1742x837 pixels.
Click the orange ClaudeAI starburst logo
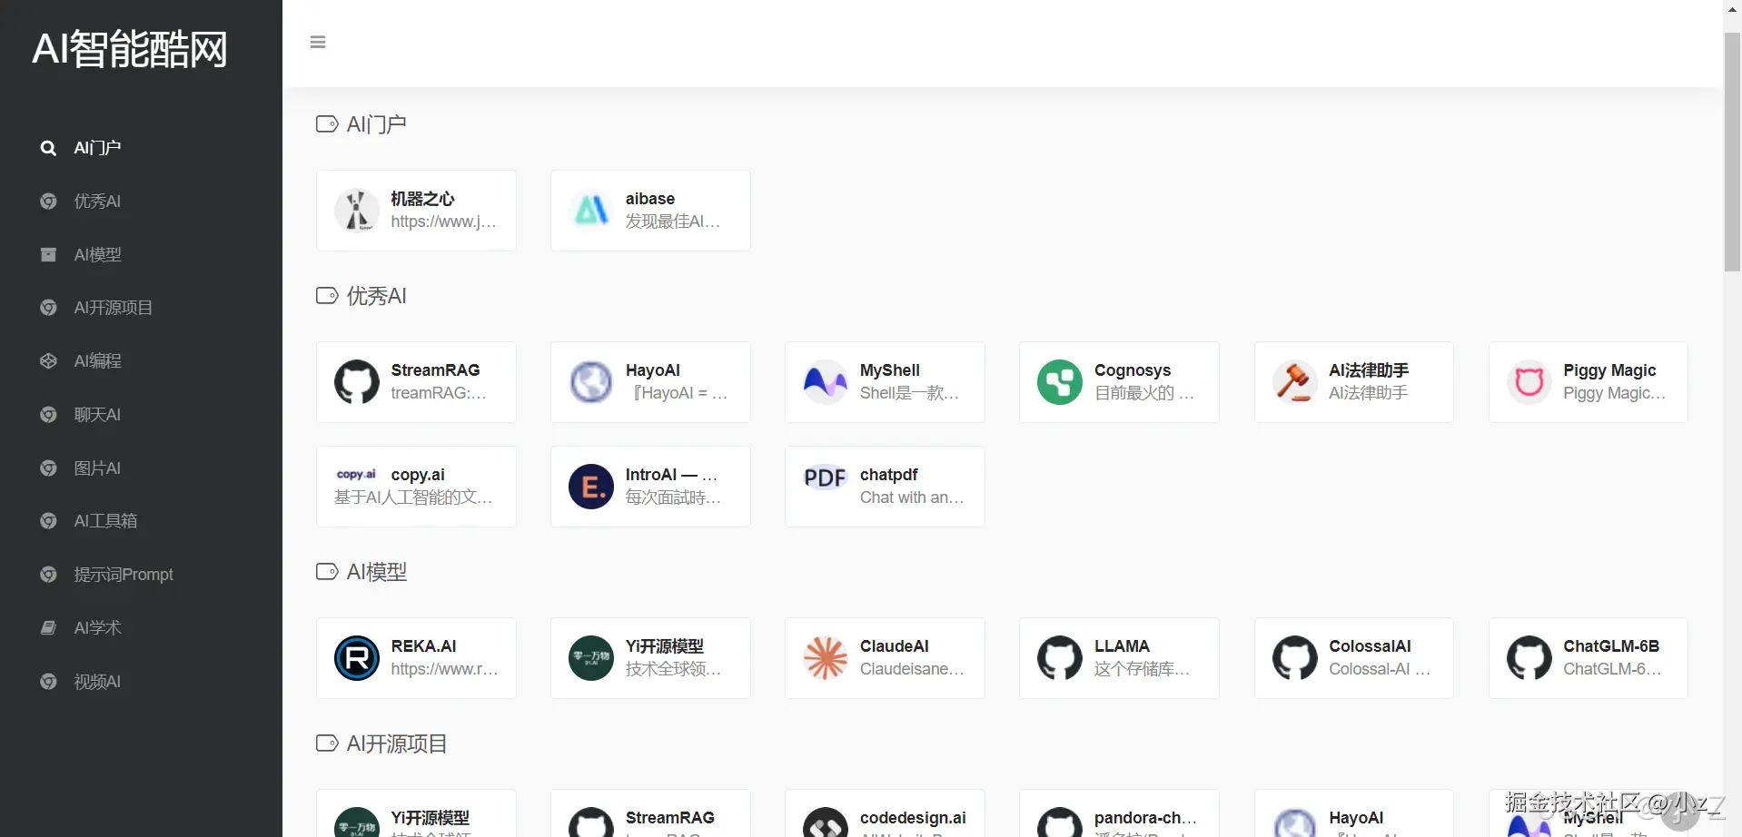pos(826,658)
